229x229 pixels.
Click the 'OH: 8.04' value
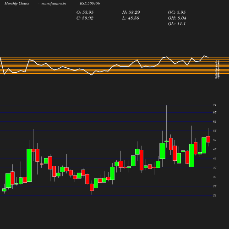point(177,18)
